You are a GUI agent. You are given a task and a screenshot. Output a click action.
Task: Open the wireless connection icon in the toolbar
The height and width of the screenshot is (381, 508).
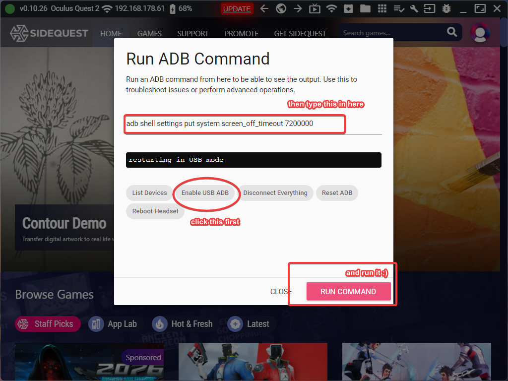[x=331, y=8]
